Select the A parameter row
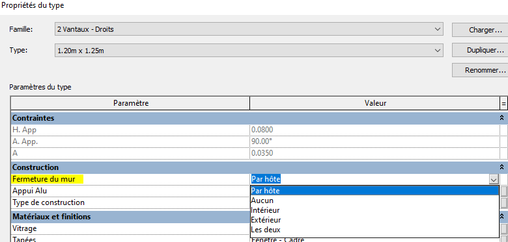Viewport: 508px width, 242px height. pos(130,153)
